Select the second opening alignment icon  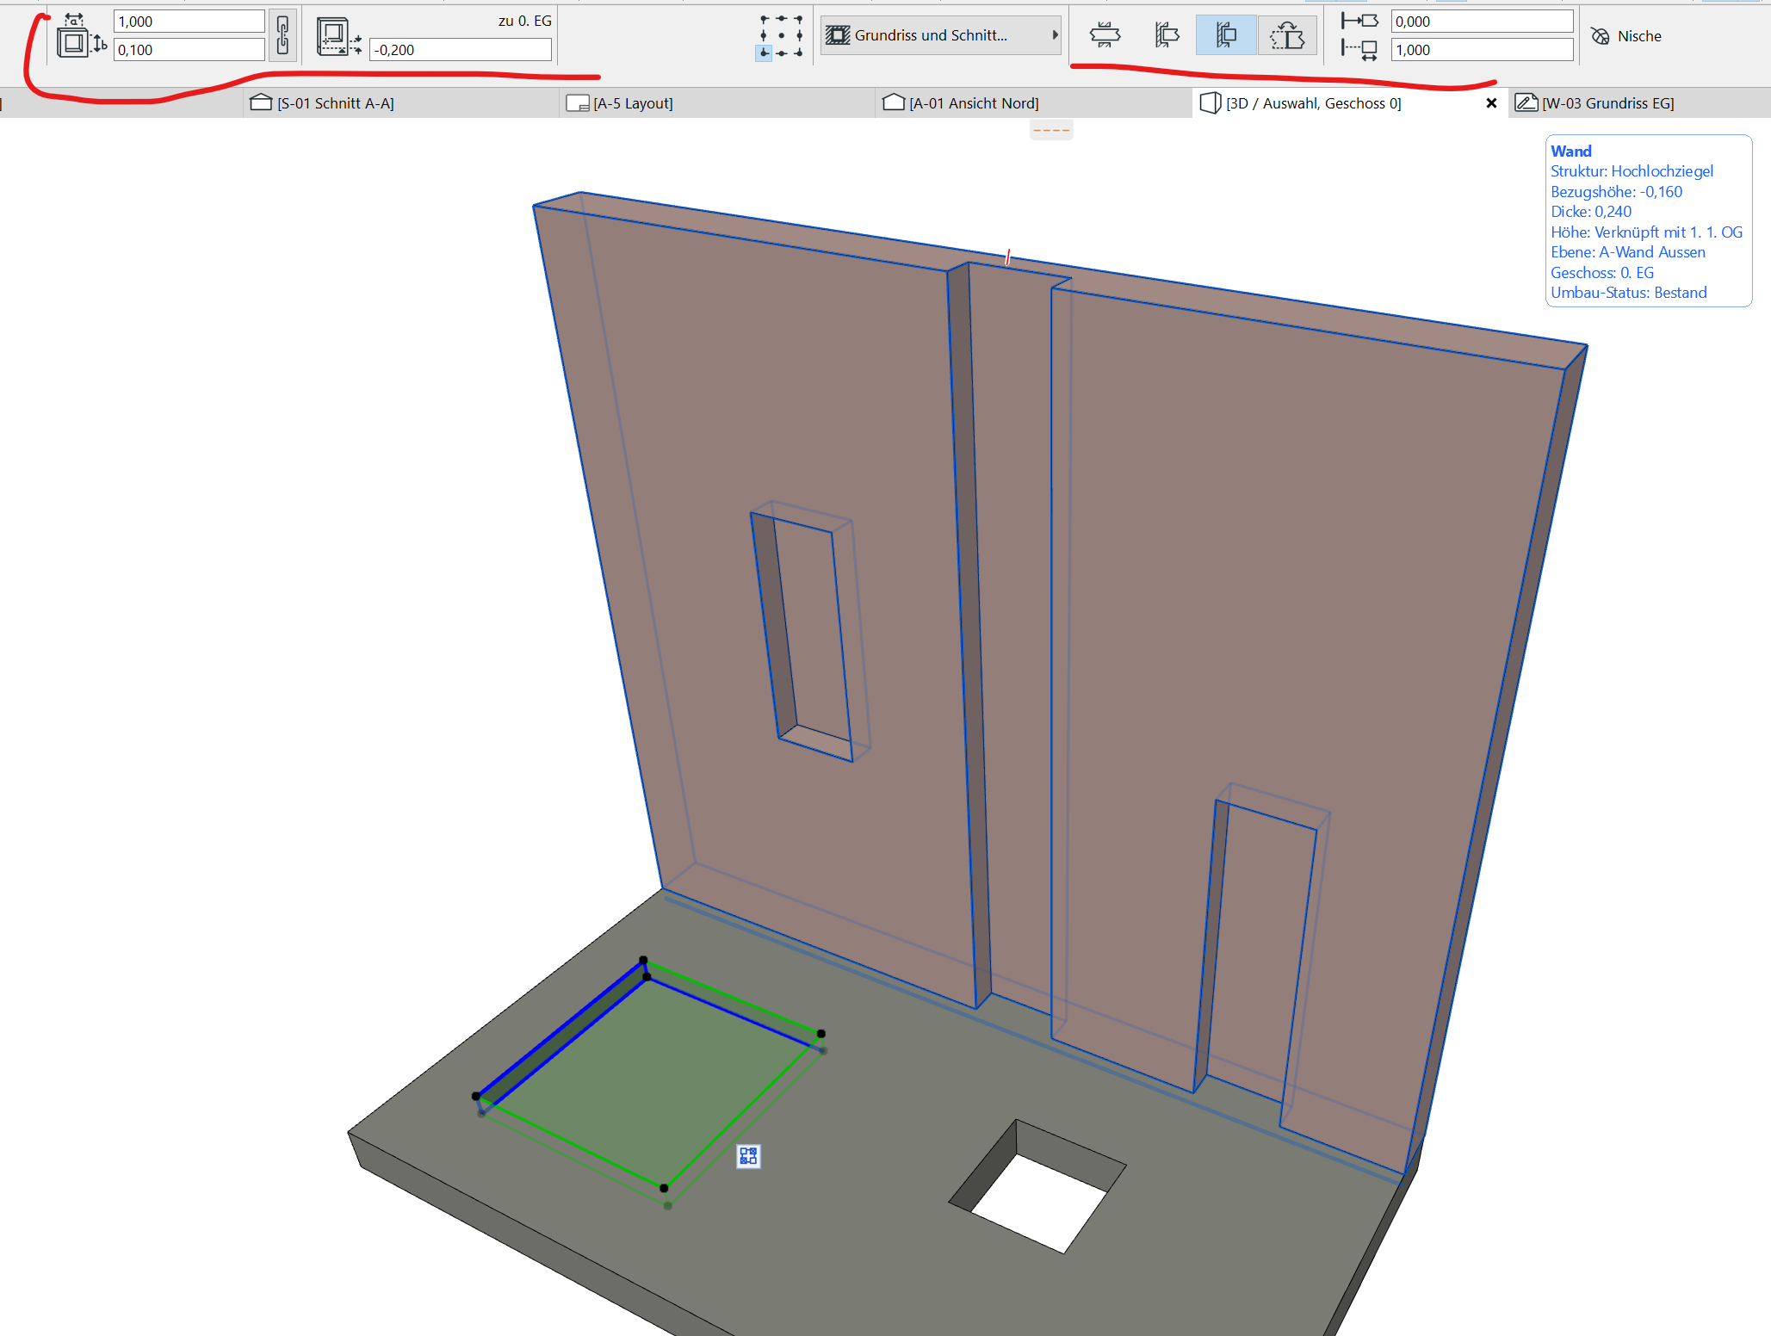[x=1166, y=35]
